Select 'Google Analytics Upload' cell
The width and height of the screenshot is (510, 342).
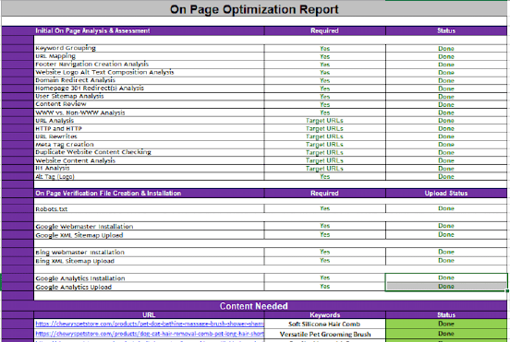150,287
